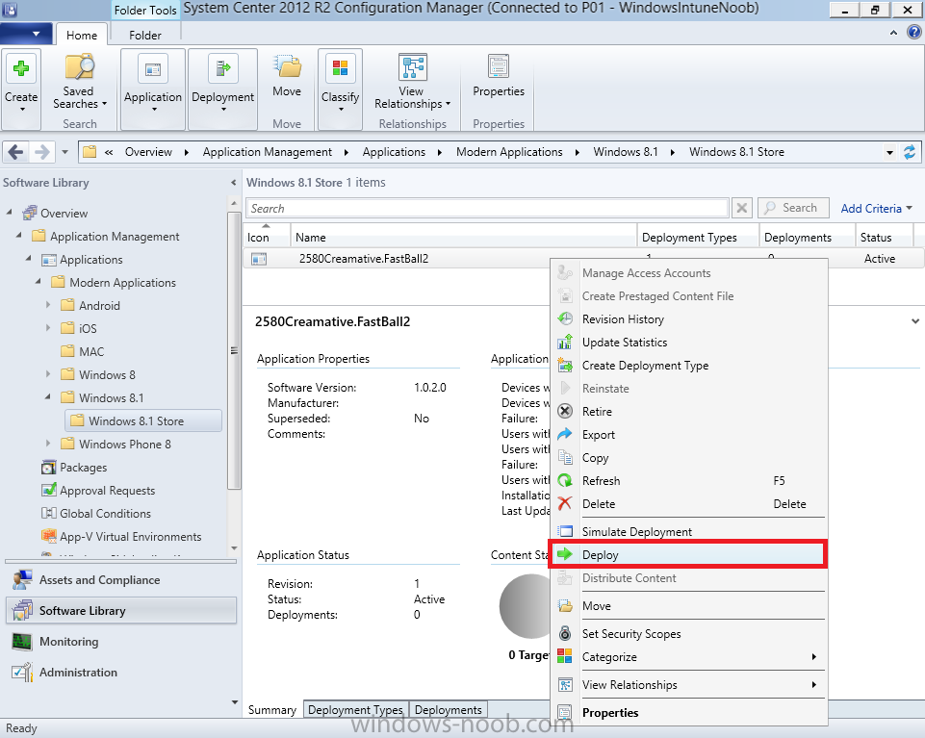Clear the search with the X button

pyautogui.click(x=742, y=208)
